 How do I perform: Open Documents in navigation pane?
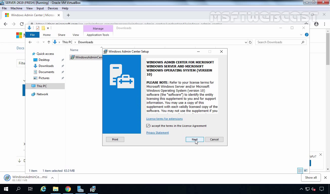point(46,72)
